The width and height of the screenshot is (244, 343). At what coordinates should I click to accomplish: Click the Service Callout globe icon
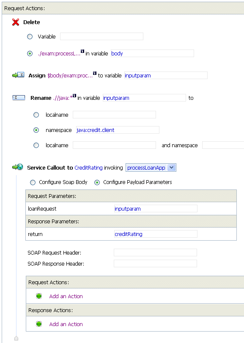click(18, 167)
